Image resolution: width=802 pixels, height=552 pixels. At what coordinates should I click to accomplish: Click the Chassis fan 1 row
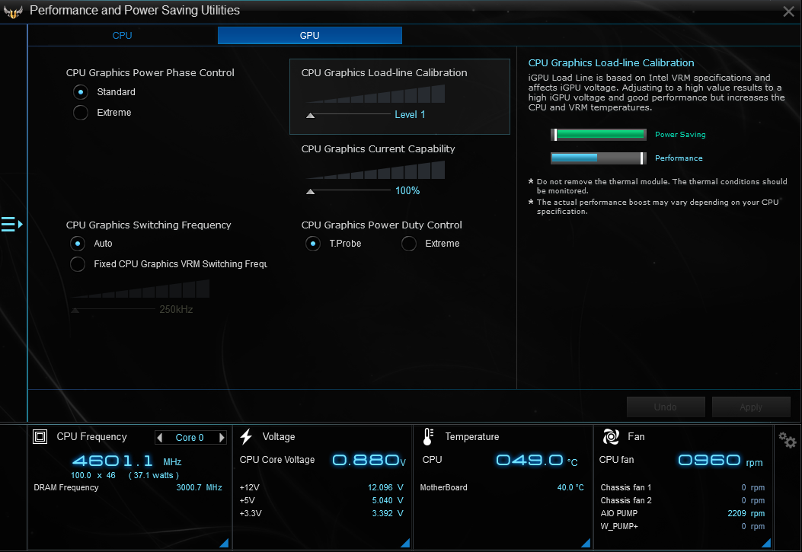point(683,487)
